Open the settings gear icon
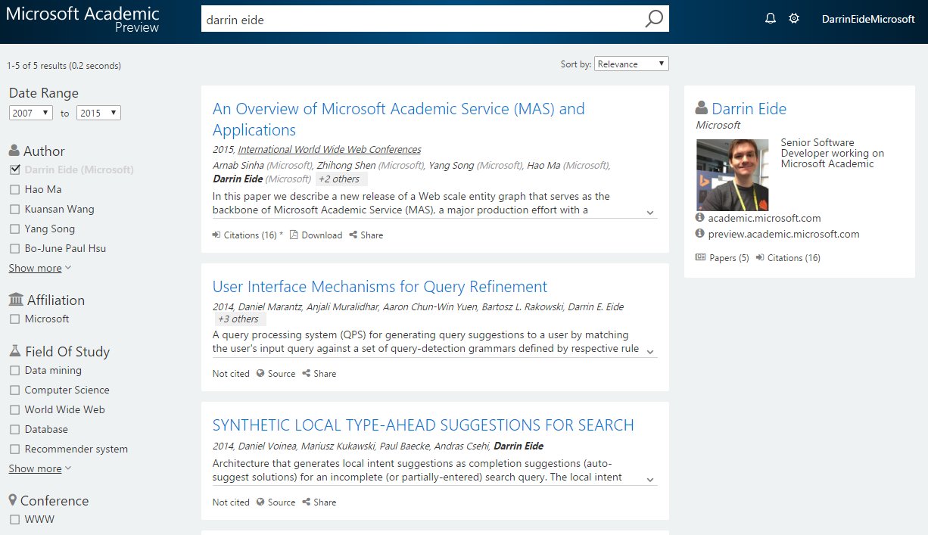The image size is (928, 535). tap(794, 19)
